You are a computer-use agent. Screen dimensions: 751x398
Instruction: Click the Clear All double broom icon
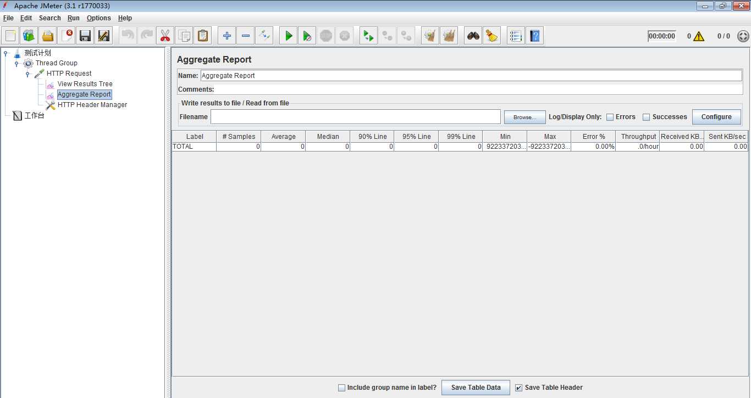coord(449,36)
